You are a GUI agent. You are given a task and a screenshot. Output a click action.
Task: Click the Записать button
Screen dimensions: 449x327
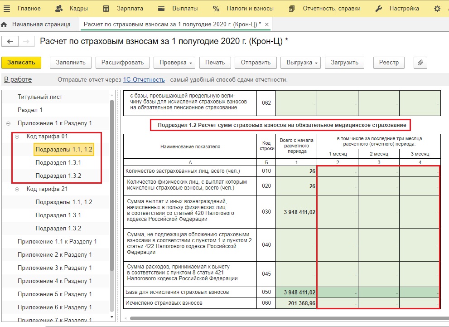(21, 63)
